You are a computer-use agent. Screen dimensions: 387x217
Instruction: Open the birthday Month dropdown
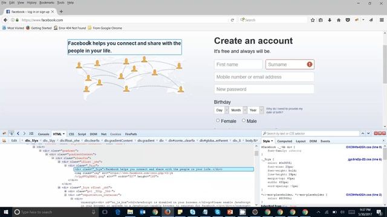click(238, 110)
